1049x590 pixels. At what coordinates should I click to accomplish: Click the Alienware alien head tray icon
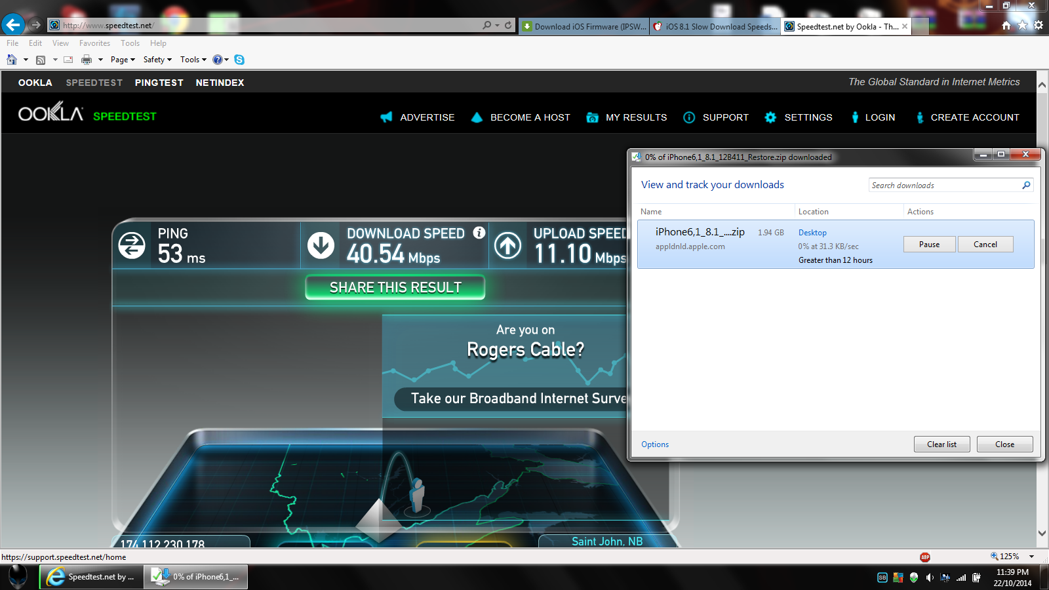click(x=914, y=578)
